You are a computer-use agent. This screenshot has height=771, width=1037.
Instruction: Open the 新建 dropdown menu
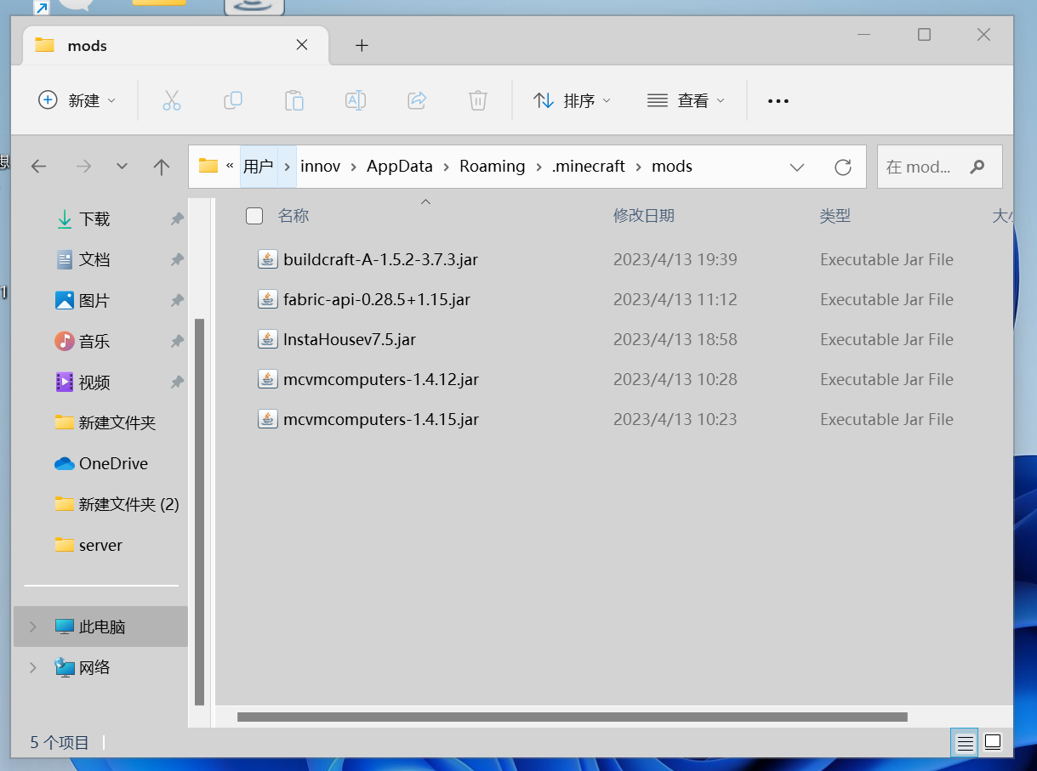(x=77, y=100)
